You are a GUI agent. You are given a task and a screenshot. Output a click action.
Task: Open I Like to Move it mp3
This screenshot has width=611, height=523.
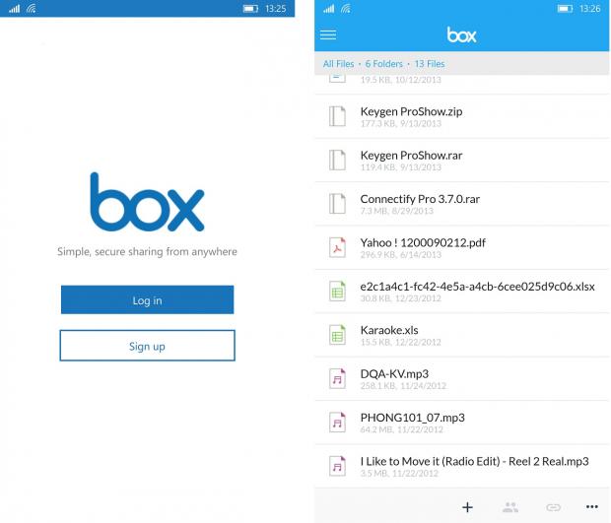click(473, 461)
